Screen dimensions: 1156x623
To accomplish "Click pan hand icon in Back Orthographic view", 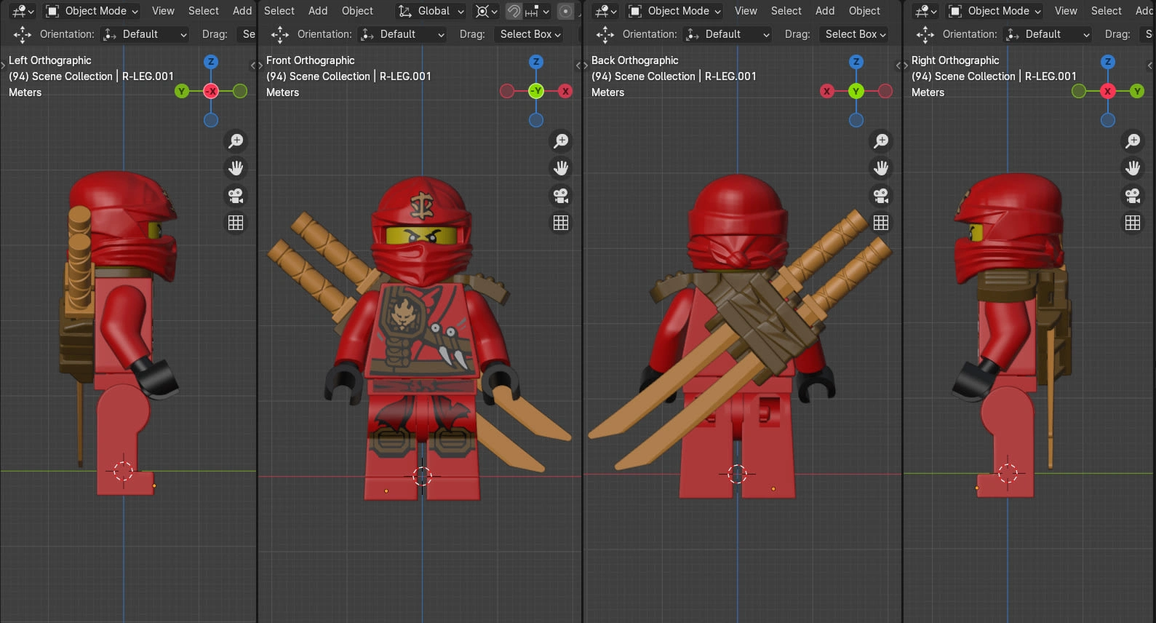I will [881, 168].
